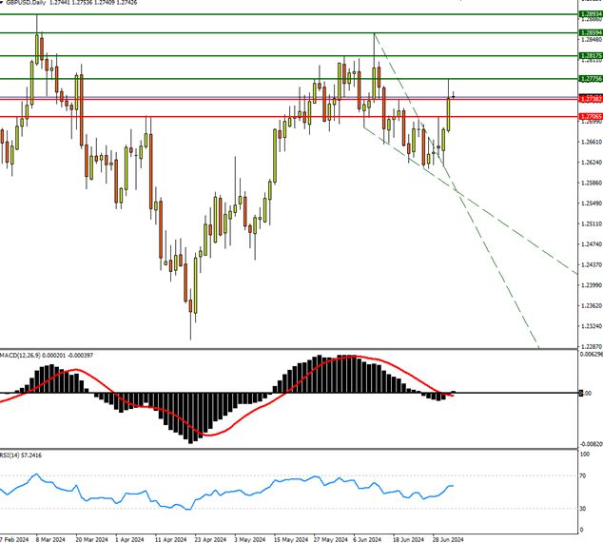The width and height of the screenshot is (603, 543).
Task: Click the 6 Jun 2024 date on time axis
Action: (x=367, y=537)
